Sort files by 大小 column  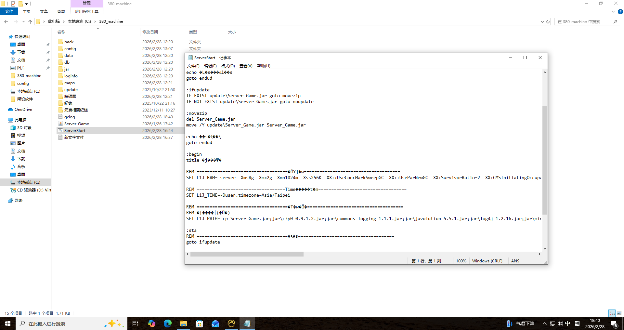[232, 32]
